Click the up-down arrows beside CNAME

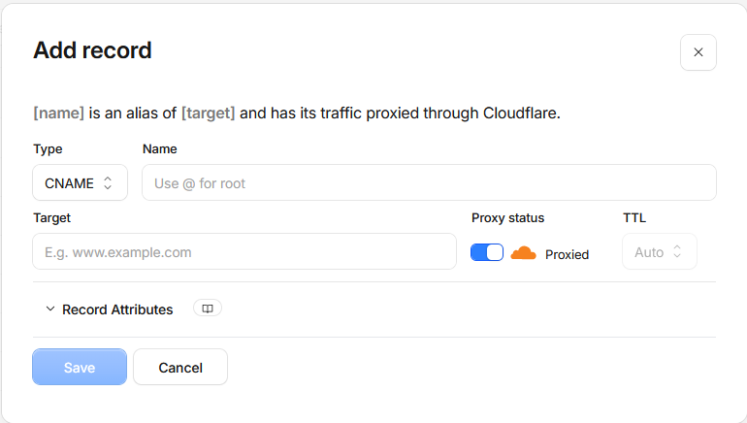point(108,183)
